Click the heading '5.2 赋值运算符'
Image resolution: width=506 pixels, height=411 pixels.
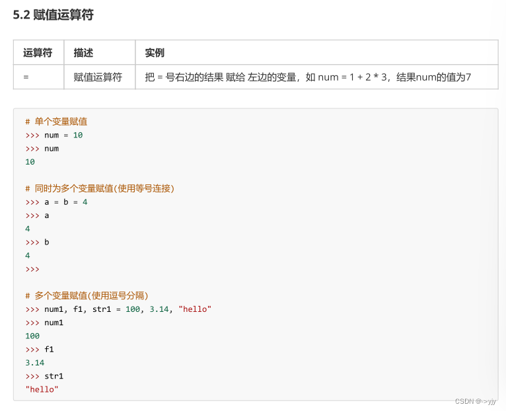(54, 15)
